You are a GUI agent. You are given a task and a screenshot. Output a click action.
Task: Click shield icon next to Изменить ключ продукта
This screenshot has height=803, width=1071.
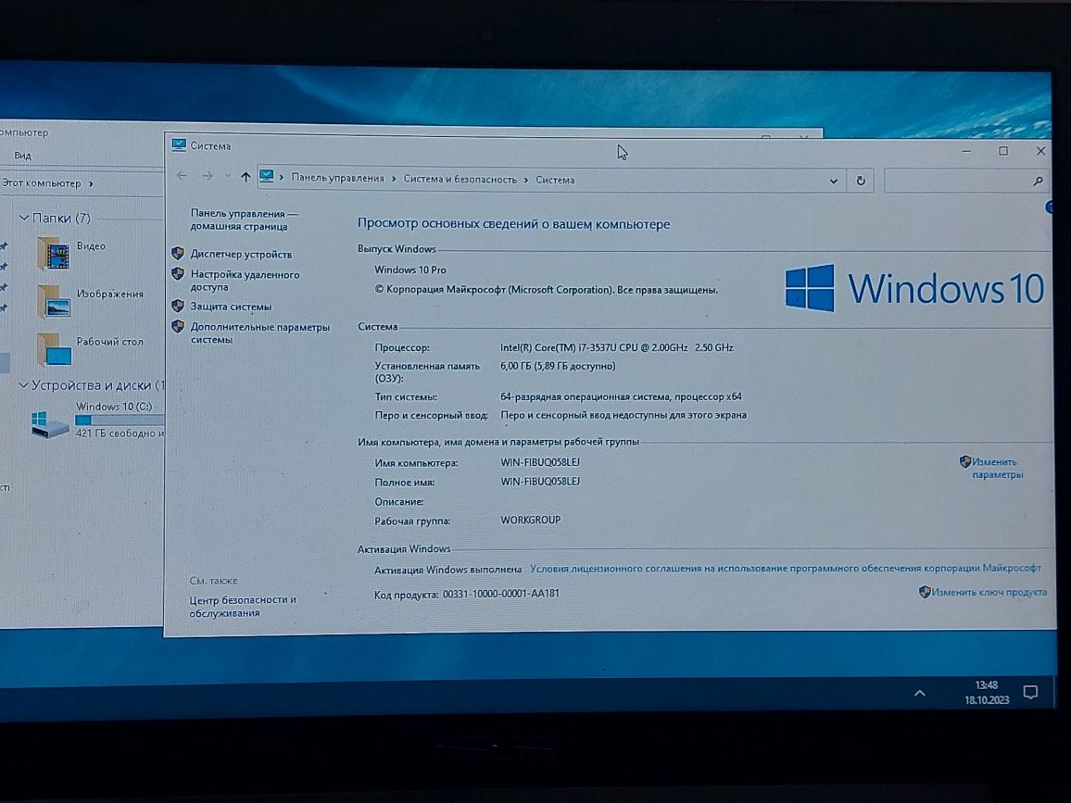(x=925, y=592)
